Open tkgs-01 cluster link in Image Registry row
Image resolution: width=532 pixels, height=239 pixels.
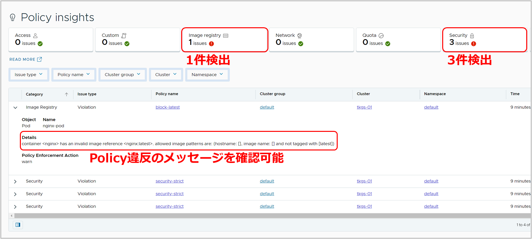pyautogui.click(x=364, y=107)
